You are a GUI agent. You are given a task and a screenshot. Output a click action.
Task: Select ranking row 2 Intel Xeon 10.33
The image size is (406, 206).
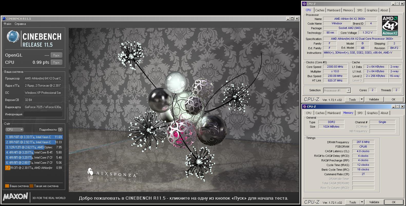[x=34, y=142]
